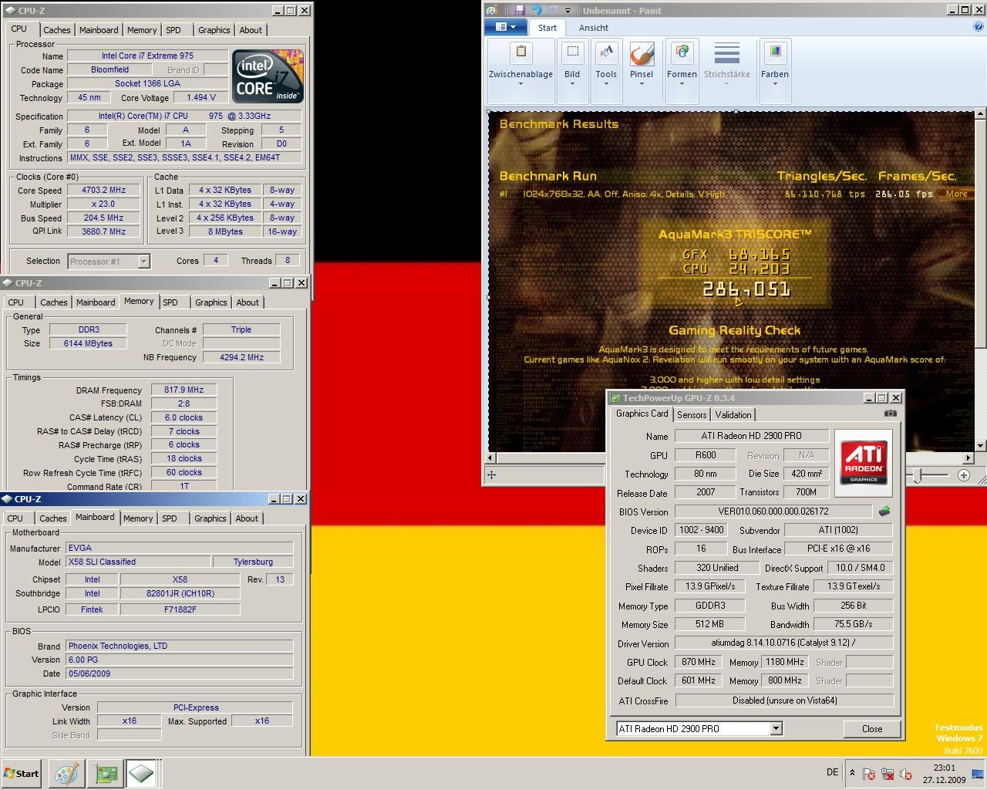Image resolution: width=987 pixels, height=790 pixels.
Task: Click the muted volume speaker tray icon
Action: coord(906,774)
